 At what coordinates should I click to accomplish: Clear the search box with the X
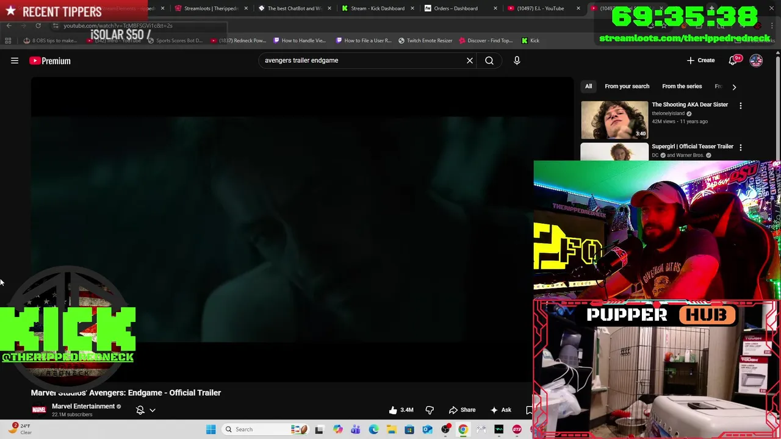point(470,60)
